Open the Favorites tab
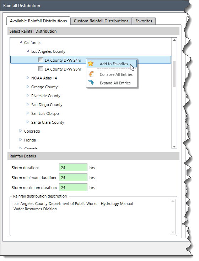This screenshot has height=261, width=199. tap(144, 21)
